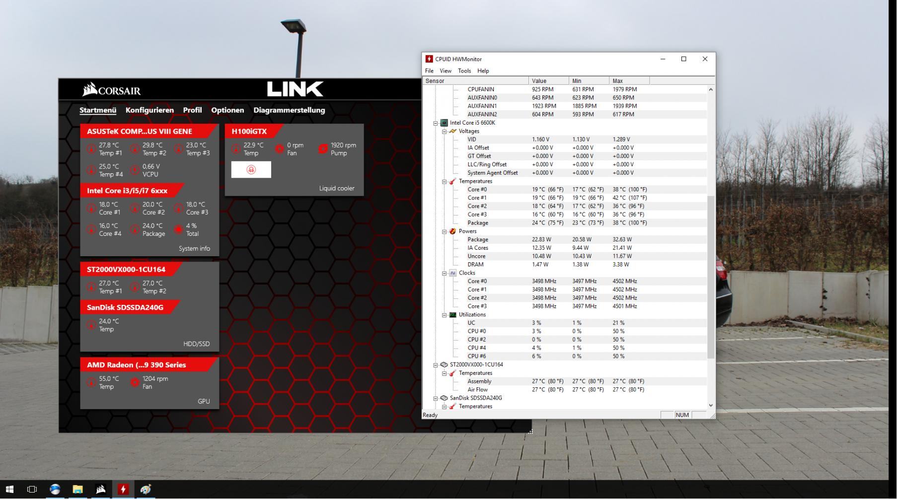Collapse the ST2000VX000-1CU164 node in HWMonitor
This screenshot has height=499, width=897.
[436, 365]
